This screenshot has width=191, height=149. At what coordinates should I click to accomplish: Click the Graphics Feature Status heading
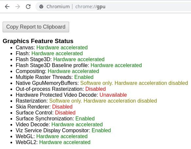(x=38, y=41)
